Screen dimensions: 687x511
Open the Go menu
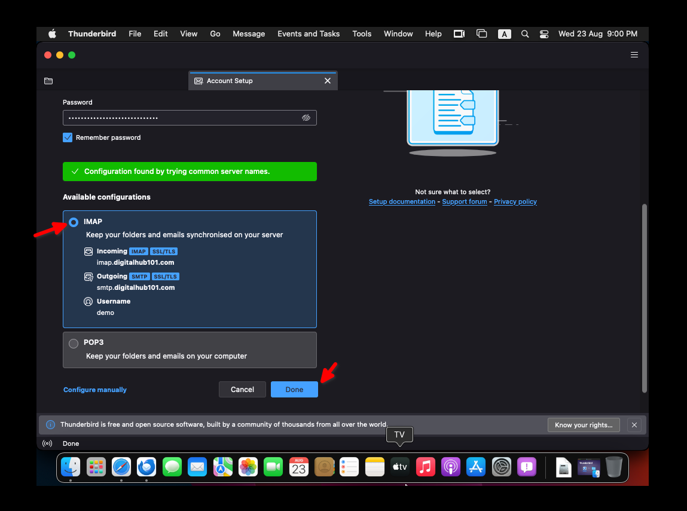click(x=215, y=33)
